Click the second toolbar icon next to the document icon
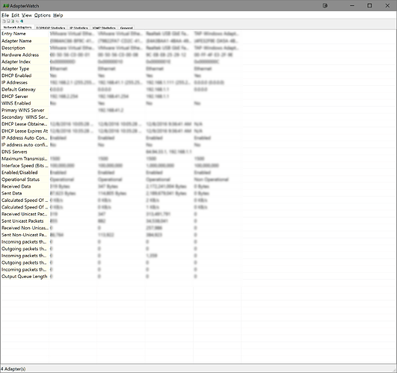This screenshot has width=397, height=373. [8, 21]
